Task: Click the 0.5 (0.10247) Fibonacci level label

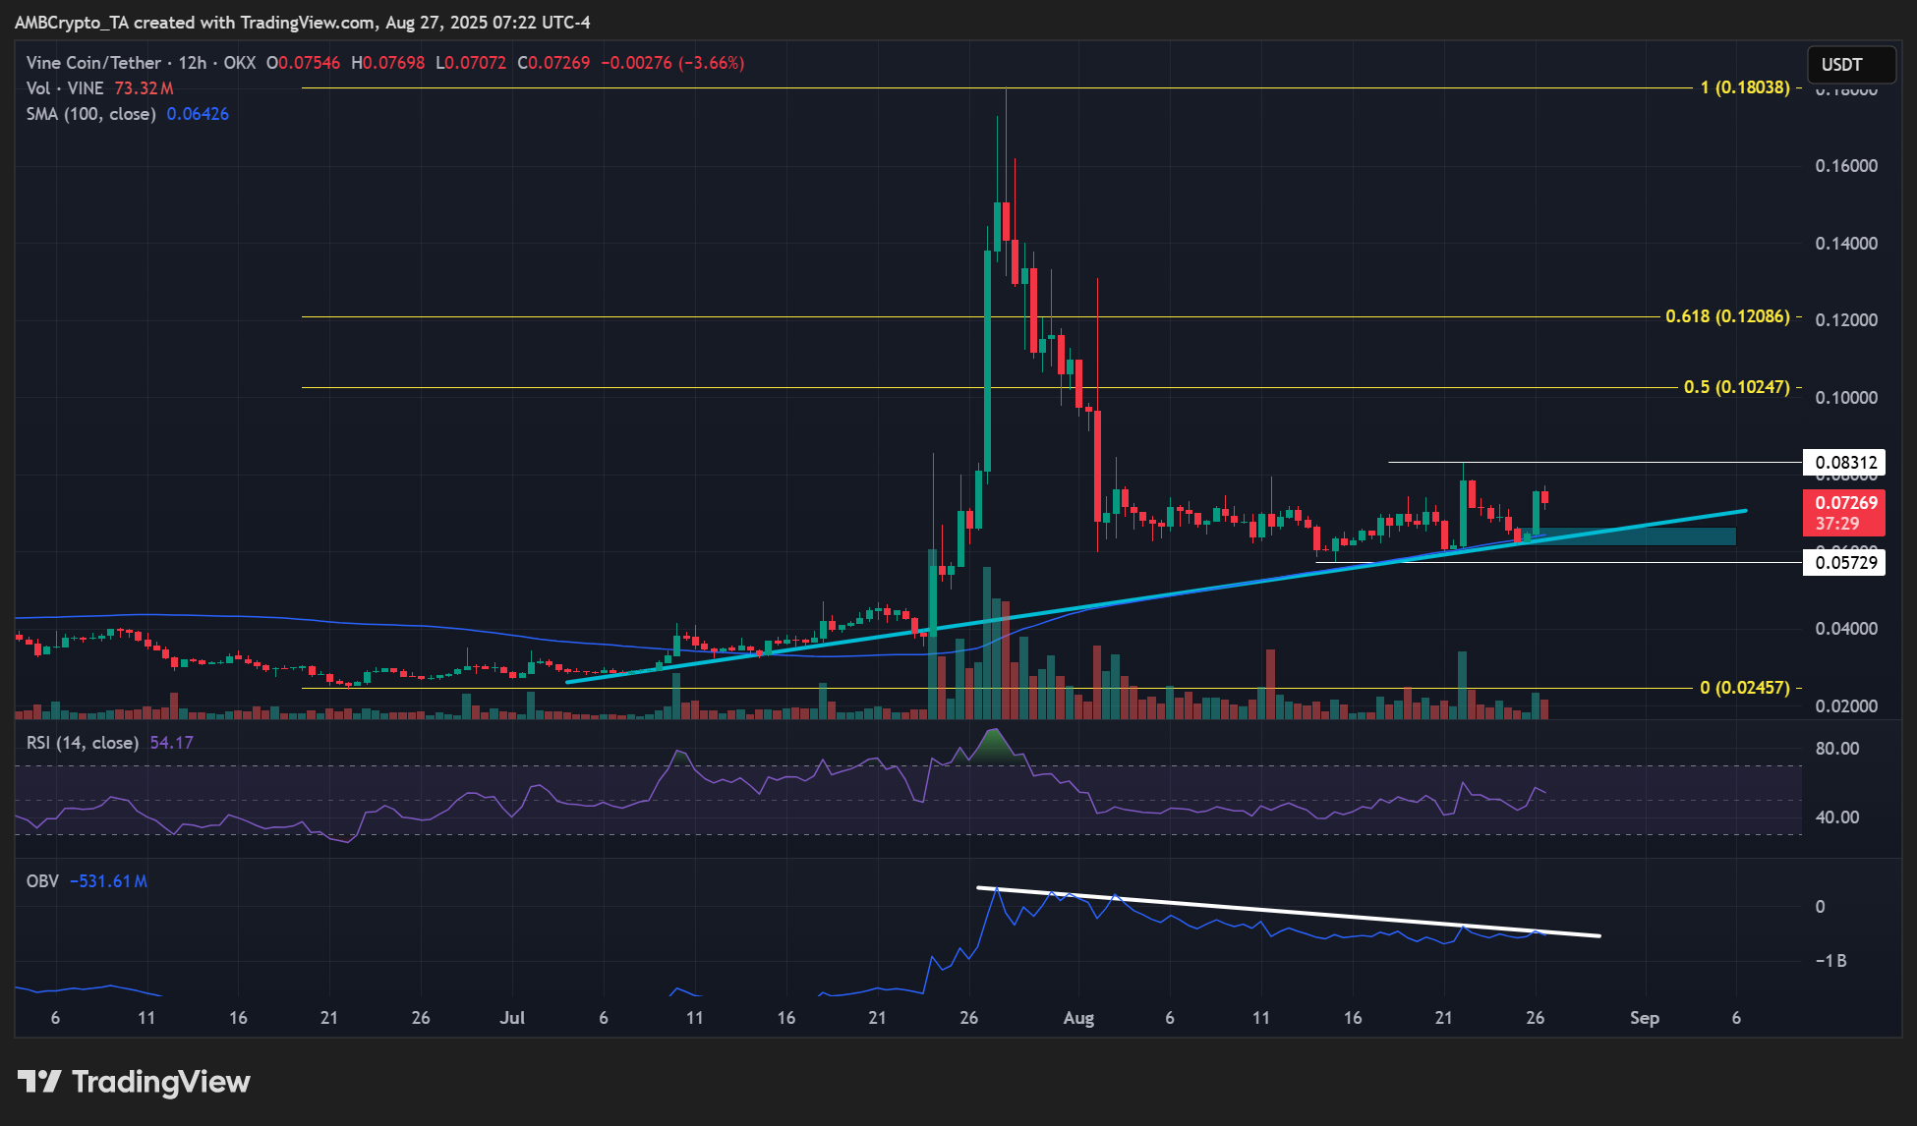Action: [x=1736, y=387]
